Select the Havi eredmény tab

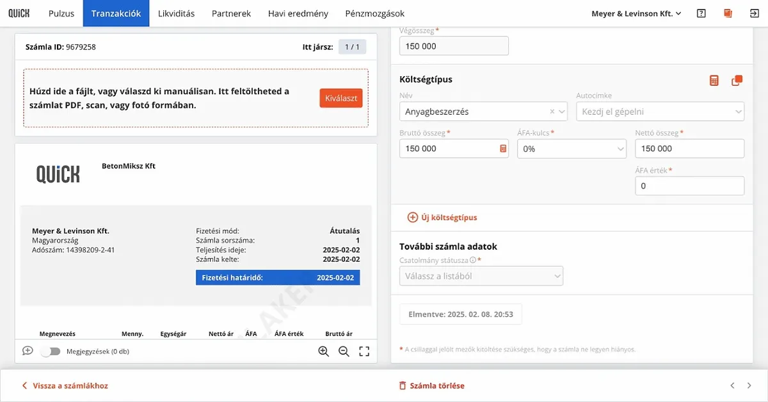click(x=298, y=13)
